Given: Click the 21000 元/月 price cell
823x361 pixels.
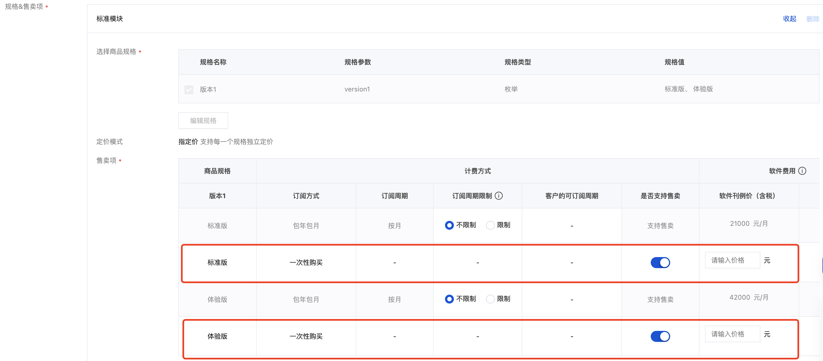Looking at the screenshot, I should [749, 224].
